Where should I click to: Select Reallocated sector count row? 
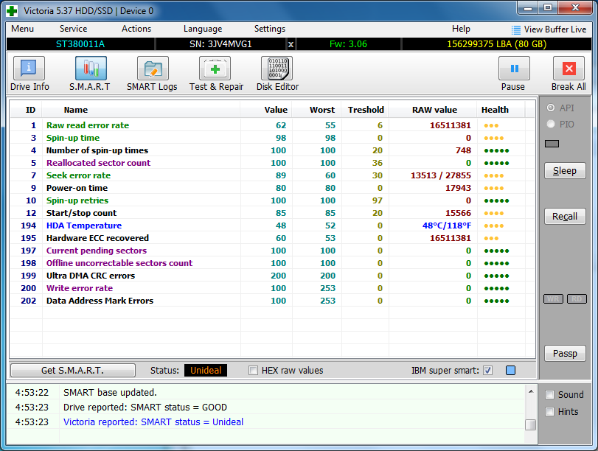coord(272,163)
